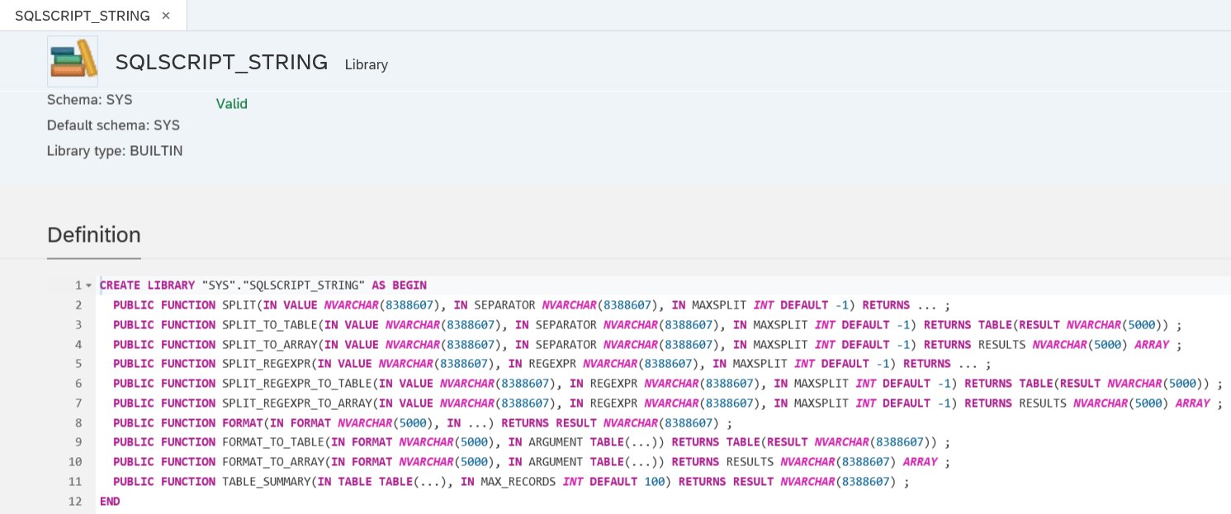Click the Library type: BUILTIN label
The image size is (1231, 514).
(x=115, y=150)
